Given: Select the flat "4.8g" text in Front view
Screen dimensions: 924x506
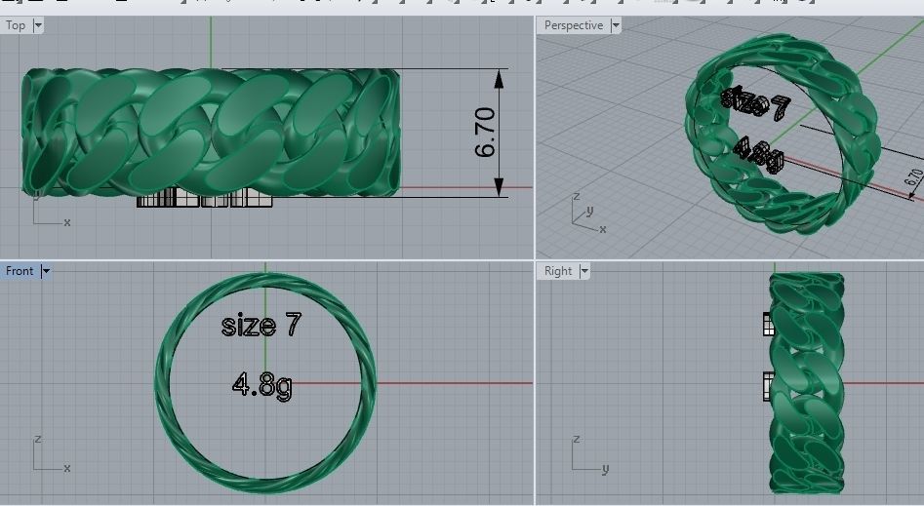Looking at the screenshot, I should click(262, 385).
